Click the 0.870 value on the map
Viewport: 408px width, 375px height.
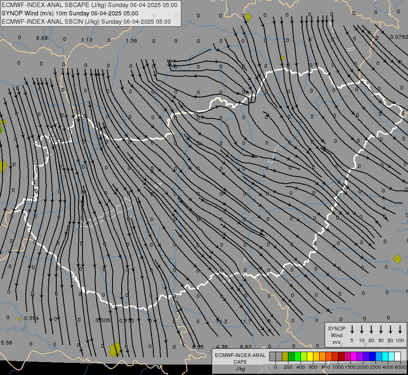click(x=126, y=320)
